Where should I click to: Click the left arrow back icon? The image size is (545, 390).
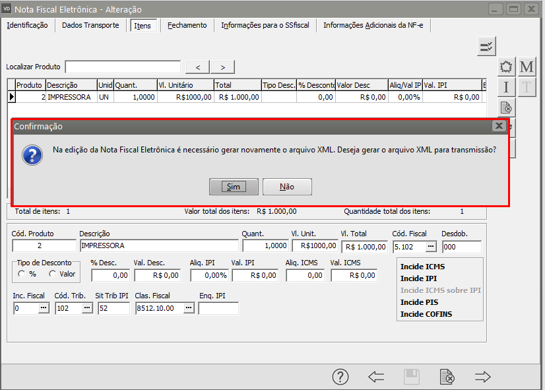pyautogui.click(x=376, y=377)
